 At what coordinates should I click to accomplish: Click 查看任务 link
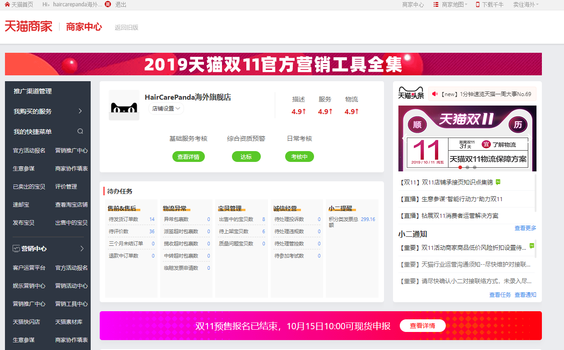click(500, 295)
